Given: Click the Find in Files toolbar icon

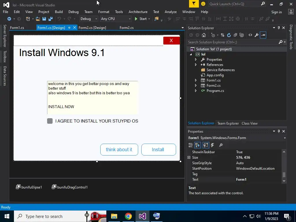Looking at the screenshot, I should click(156, 19).
